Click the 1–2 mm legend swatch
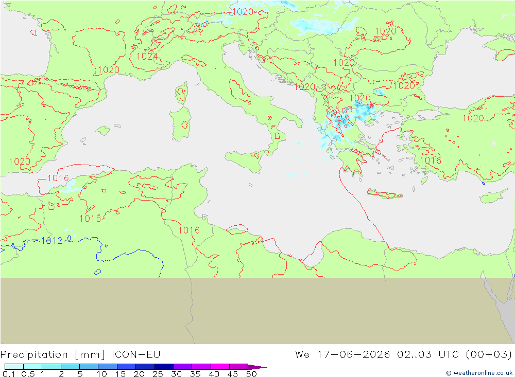515x377 pixels. [x=51, y=367]
